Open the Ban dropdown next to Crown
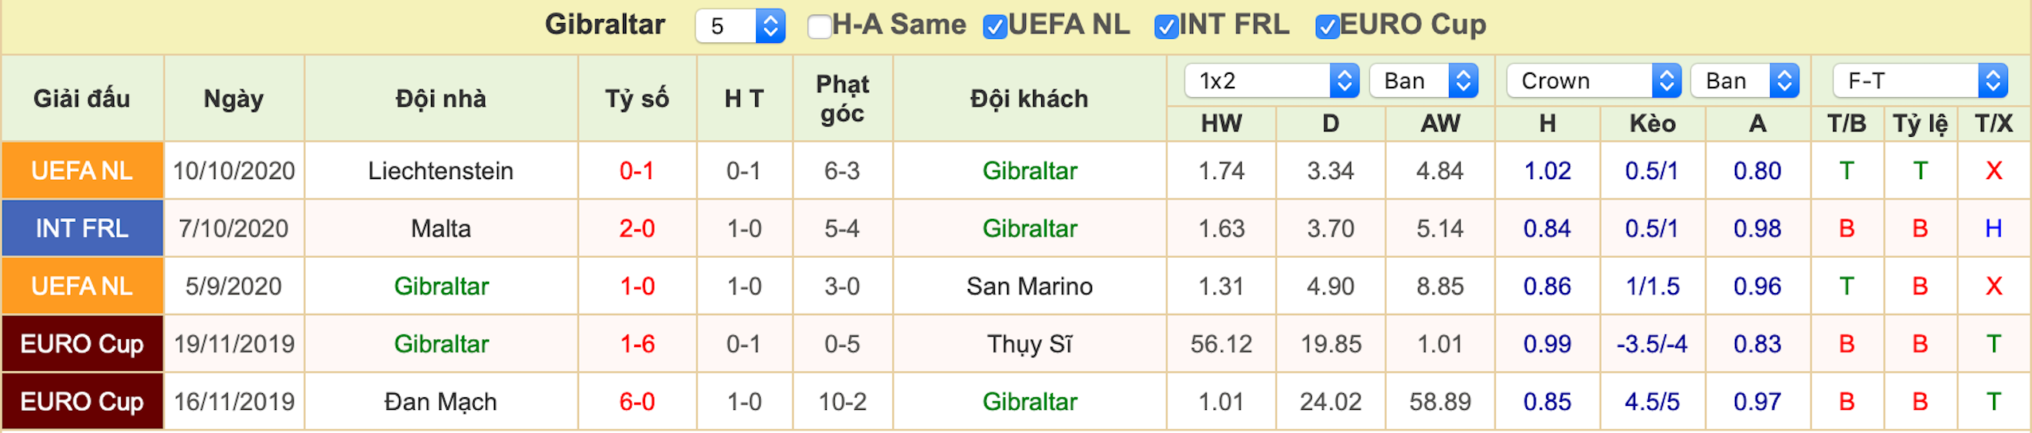This screenshot has width=2032, height=433. [x=1744, y=80]
